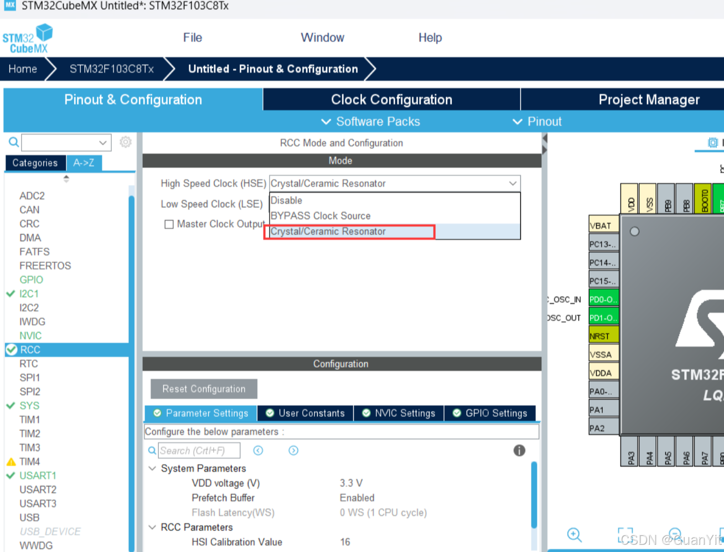The image size is (724, 552).
Task: Expand the Pinout dropdown menu
Action: [x=537, y=121]
